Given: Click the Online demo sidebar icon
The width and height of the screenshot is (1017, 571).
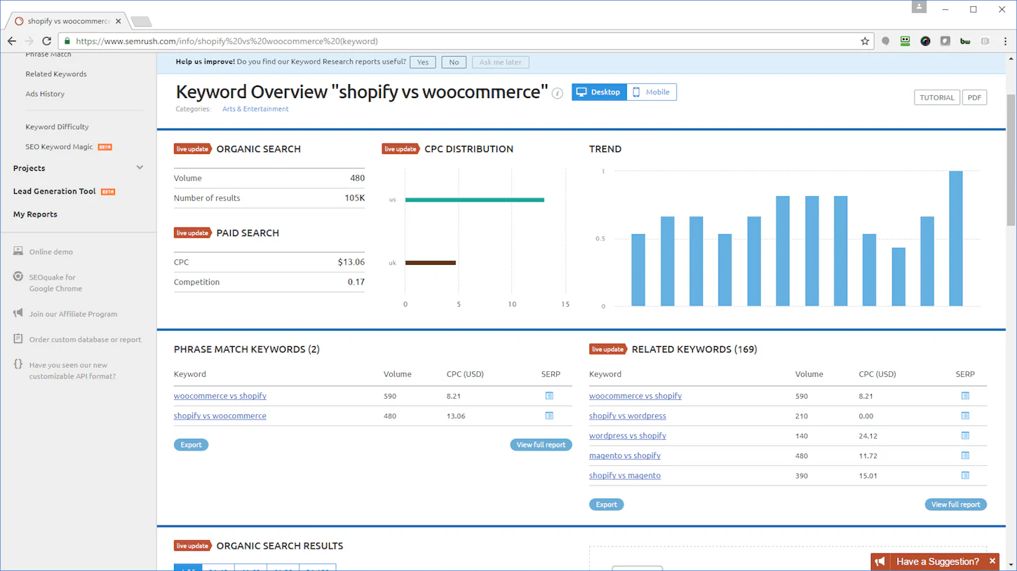Looking at the screenshot, I should (18, 251).
